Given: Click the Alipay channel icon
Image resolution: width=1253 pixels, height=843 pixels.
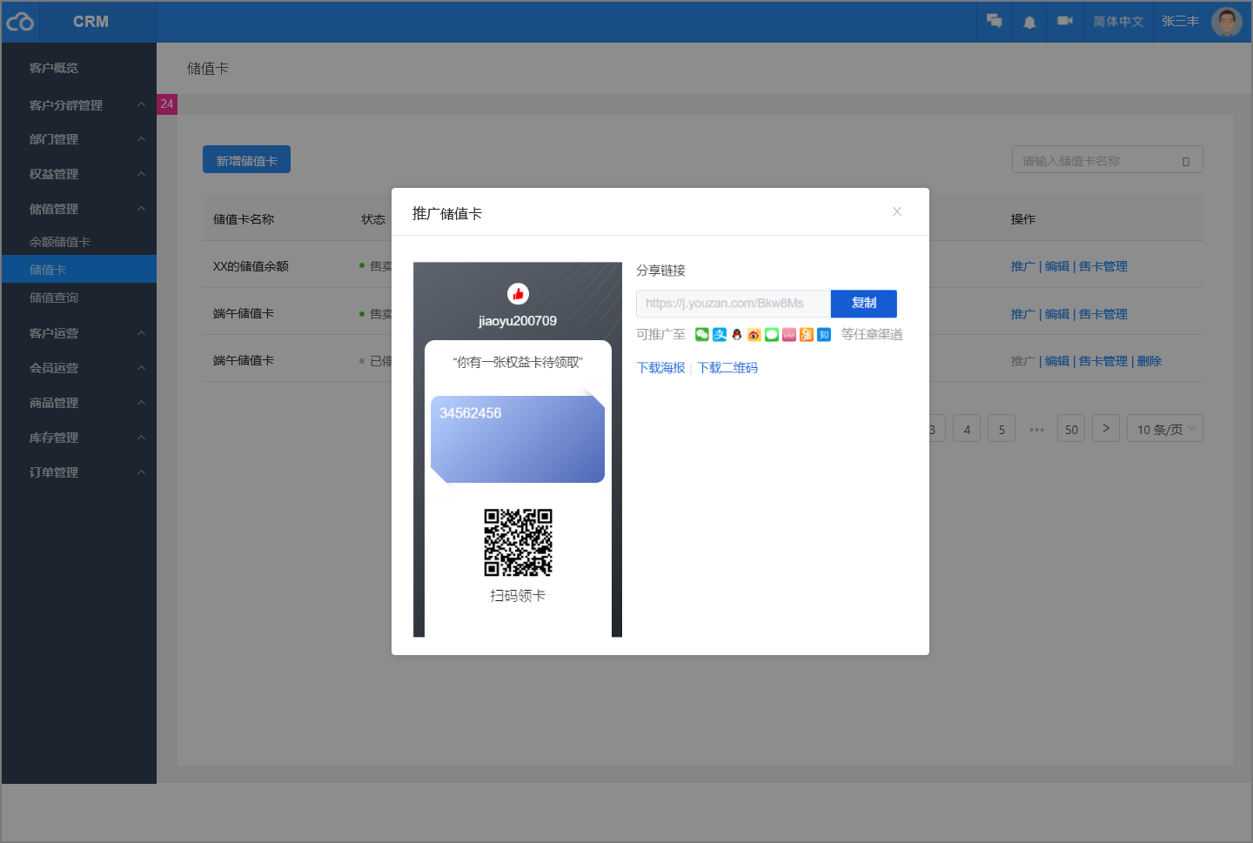Looking at the screenshot, I should pyautogui.click(x=720, y=335).
